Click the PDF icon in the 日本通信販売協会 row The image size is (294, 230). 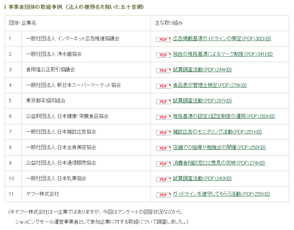click(163, 164)
